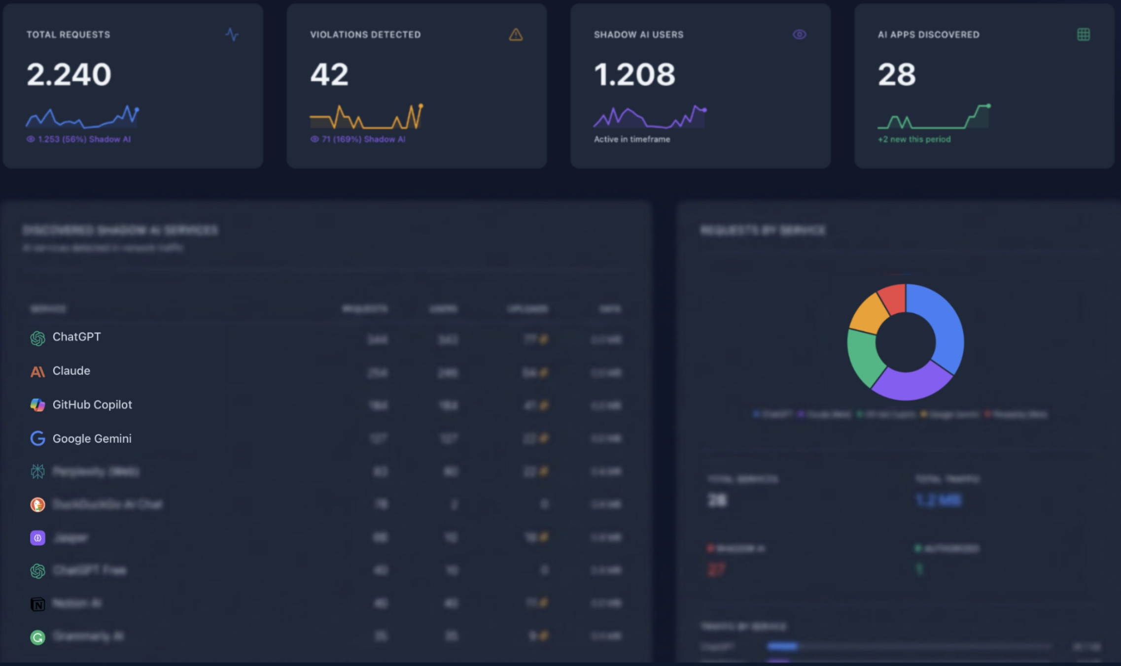Image resolution: width=1121 pixels, height=666 pixels.
Task: Select the Claude service icon
Action: point(37,371)
